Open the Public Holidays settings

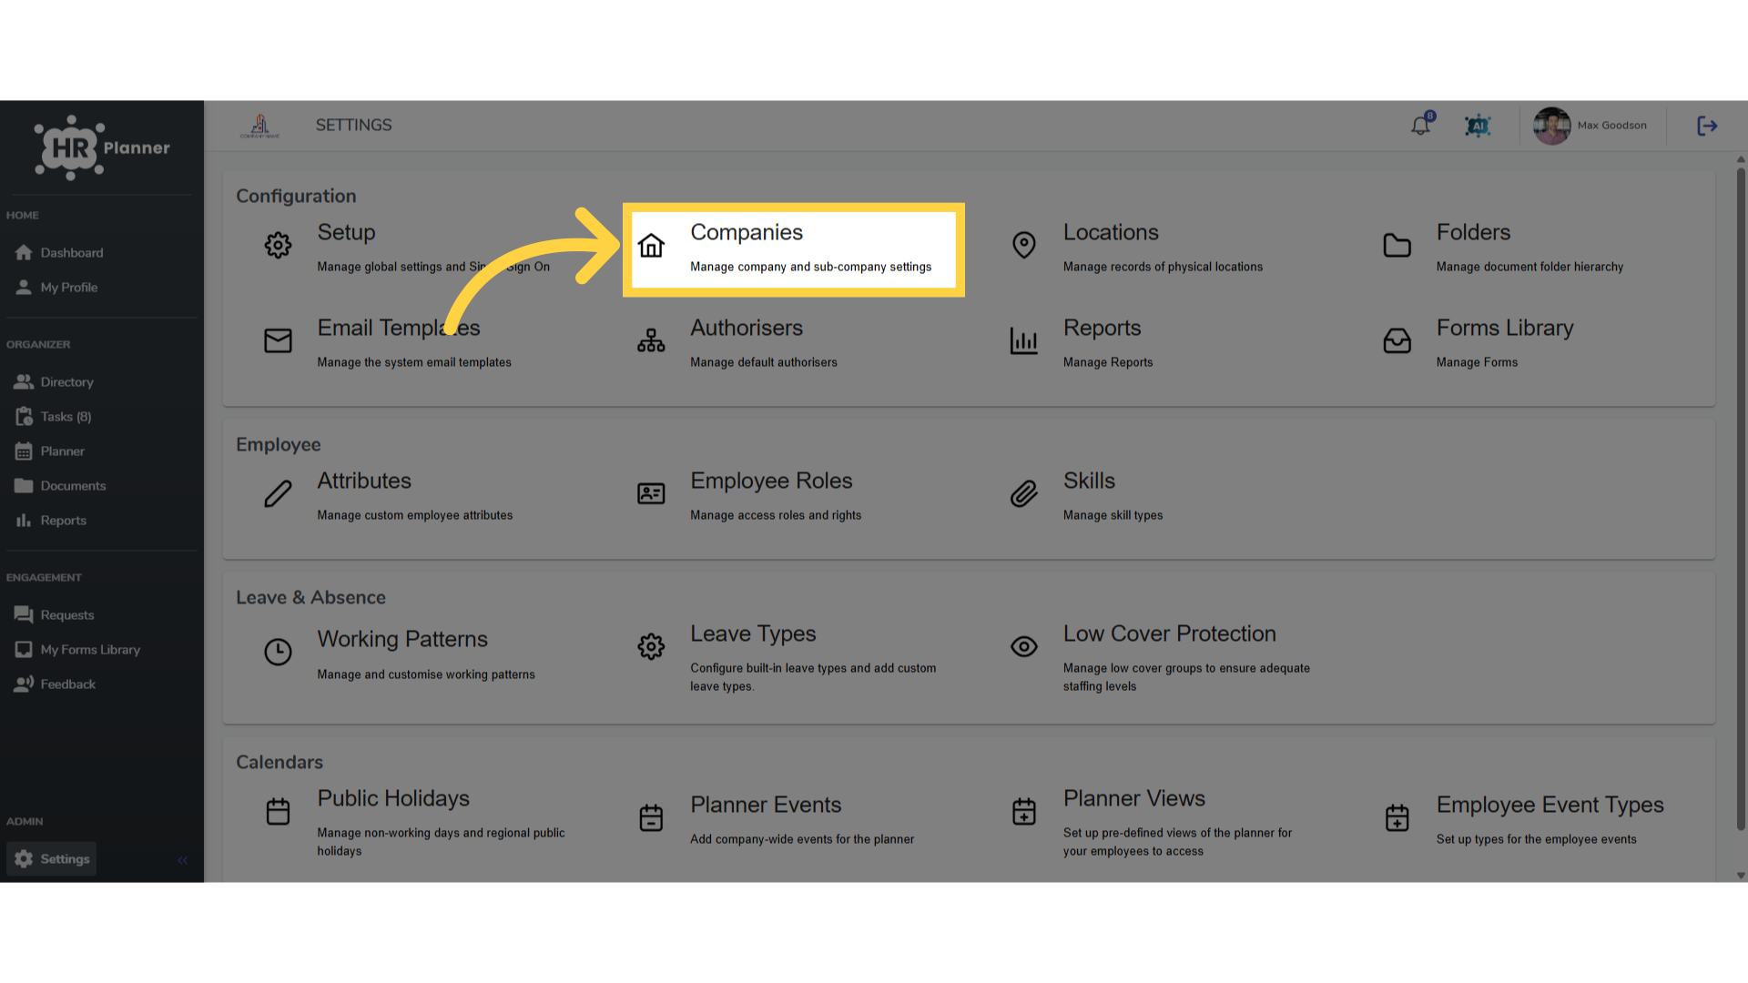[x=393, y=798]
